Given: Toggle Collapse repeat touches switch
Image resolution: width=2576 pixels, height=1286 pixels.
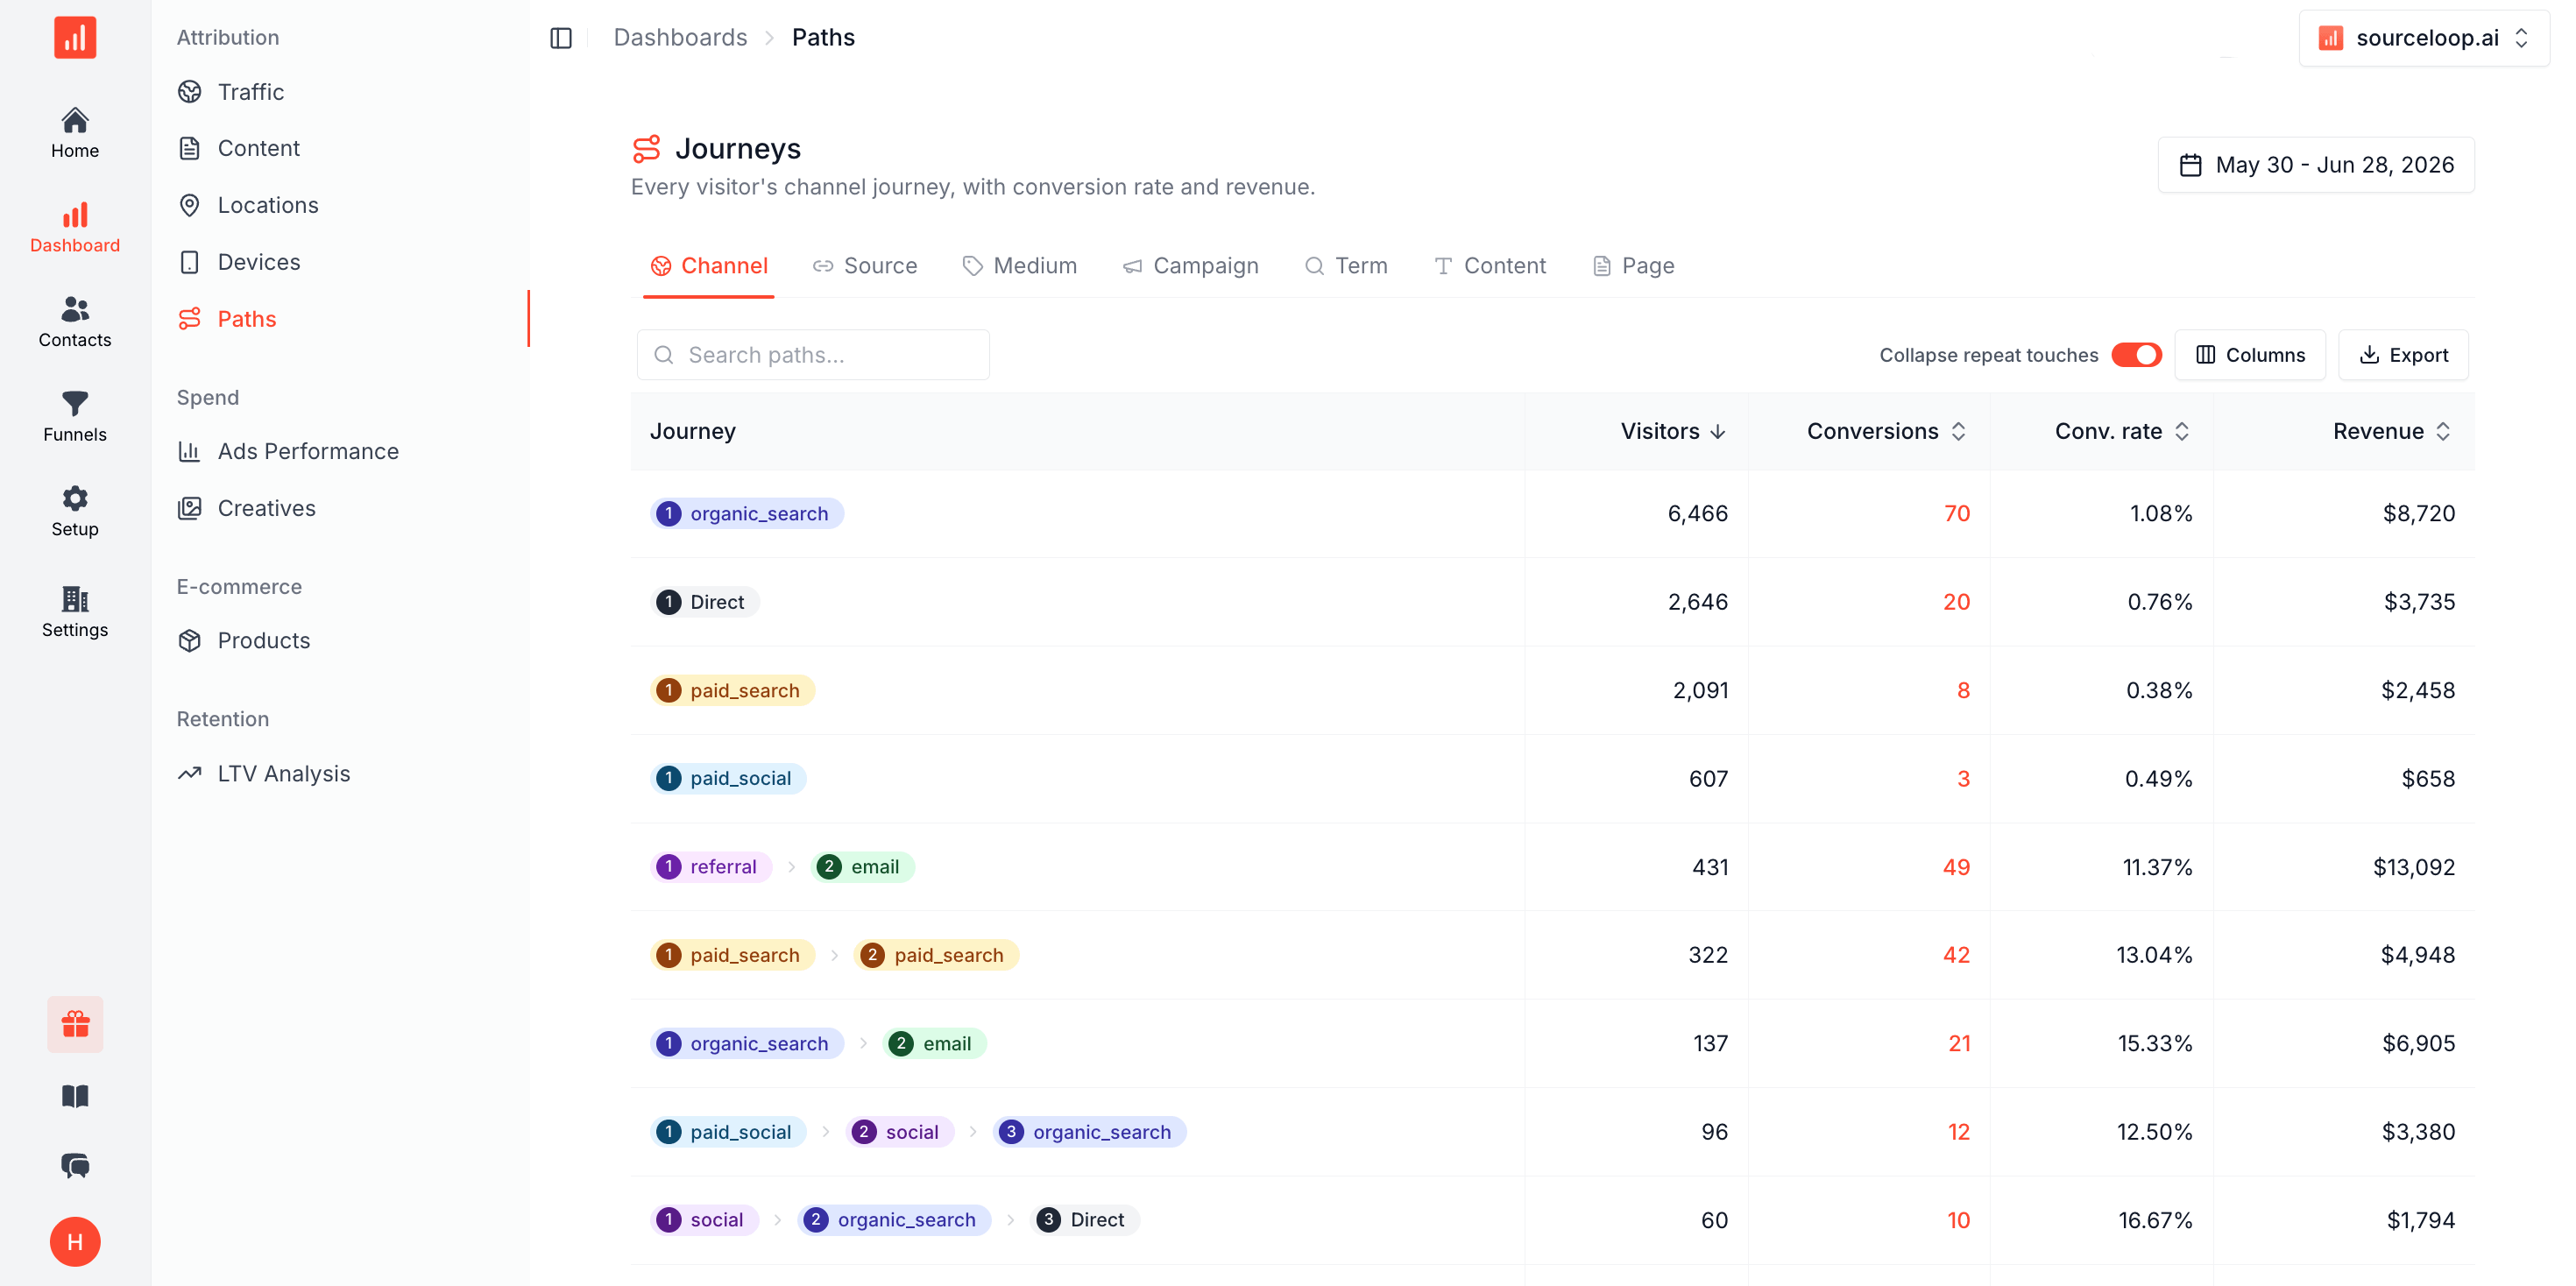Looking at the screenshot, I should [2136, 355].
